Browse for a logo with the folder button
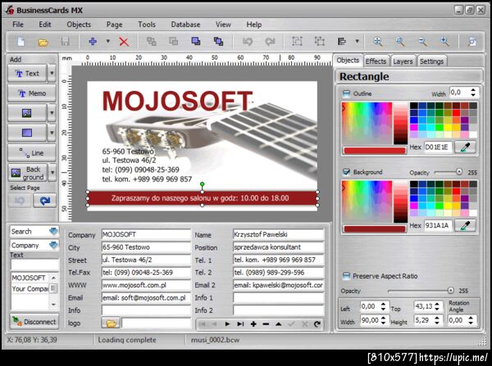Viewport: 492px width, 366px height. [x=111, y=323]
